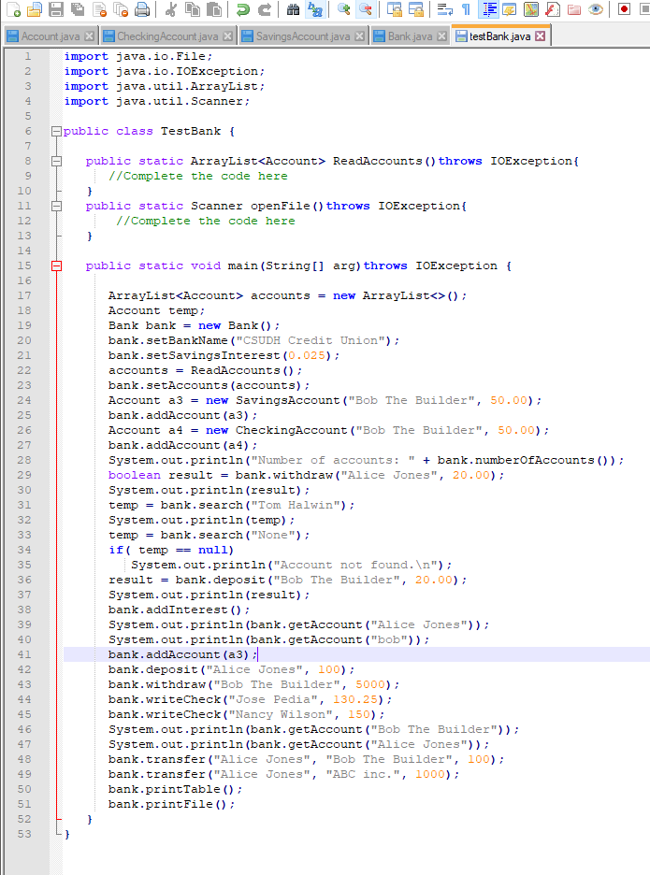Close the Account.java tab
This screenshot has width=650, height=875.
[x=90, y=36]
